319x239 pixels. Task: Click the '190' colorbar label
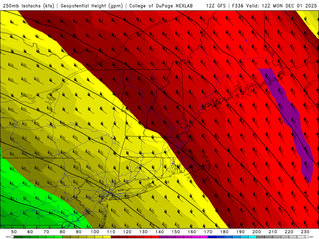[x=240, y=232]
